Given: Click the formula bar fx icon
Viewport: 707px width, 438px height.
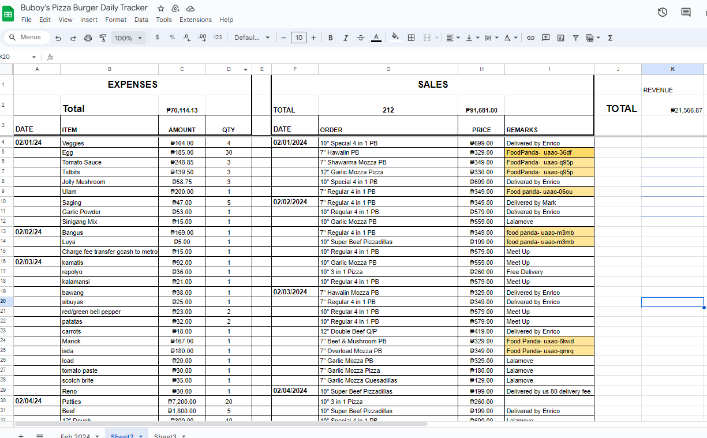Looking at the screenshot, I should [50, 57].
